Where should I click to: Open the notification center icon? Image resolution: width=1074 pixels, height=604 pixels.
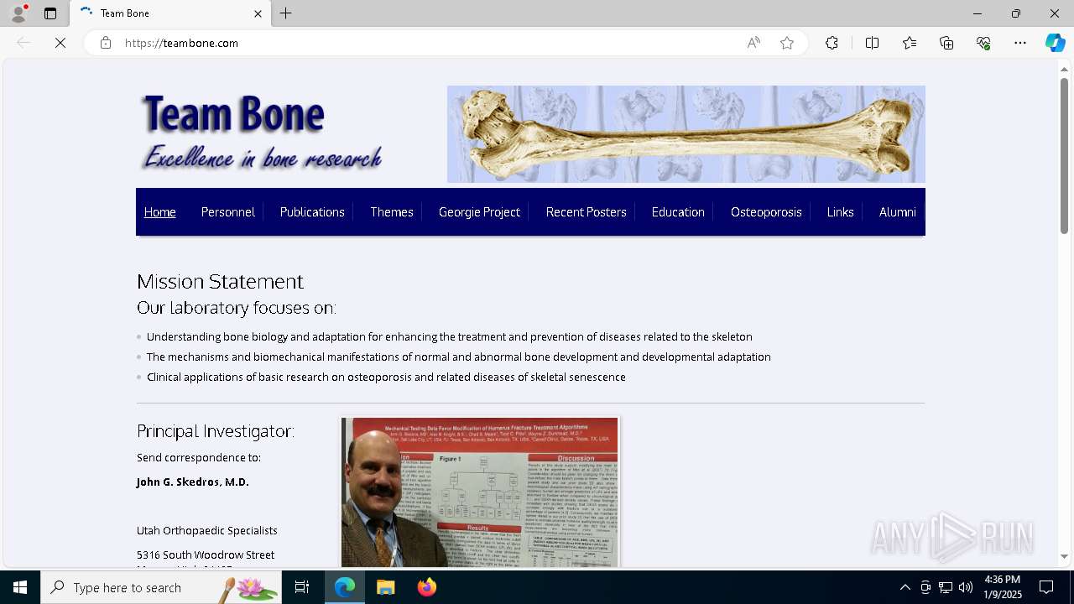pos(1046,587)
